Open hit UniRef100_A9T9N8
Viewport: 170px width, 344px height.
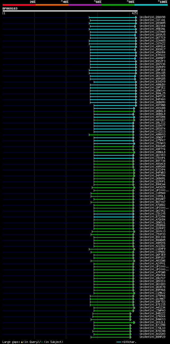click(152, 105)
